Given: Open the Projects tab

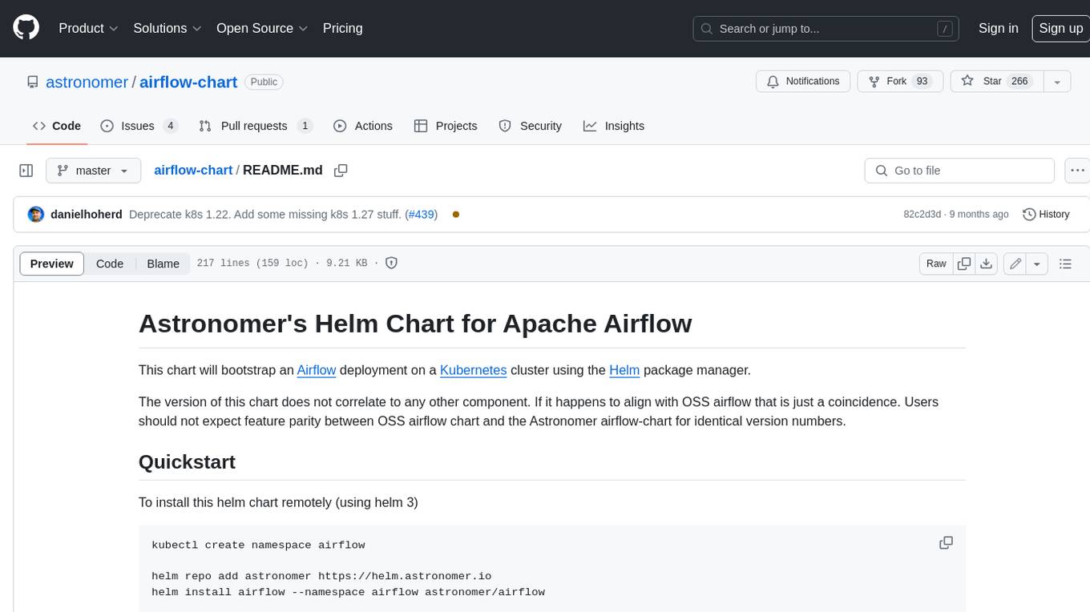Looking at the screenshot, I should tap(446, 126).
